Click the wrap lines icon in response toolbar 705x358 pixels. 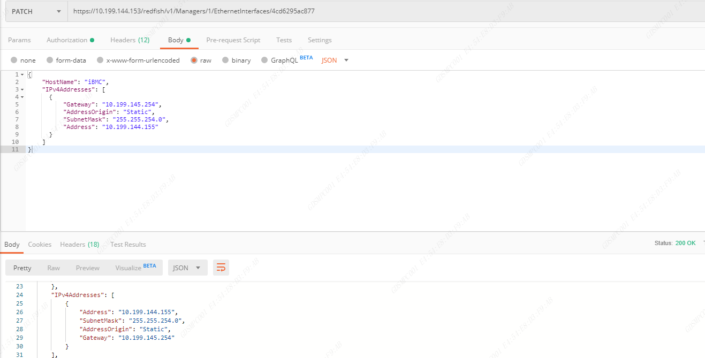pyautogui.click(x=221, y=268)
